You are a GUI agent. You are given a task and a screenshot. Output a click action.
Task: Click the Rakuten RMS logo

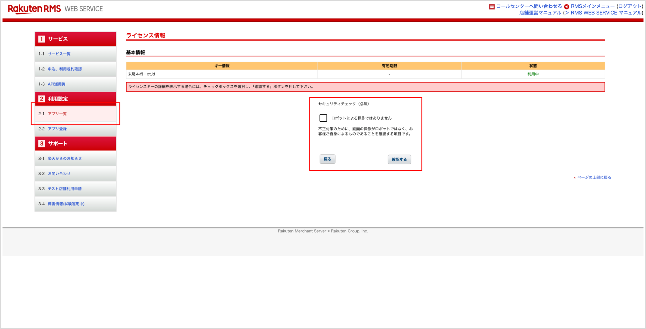[34, 8]
